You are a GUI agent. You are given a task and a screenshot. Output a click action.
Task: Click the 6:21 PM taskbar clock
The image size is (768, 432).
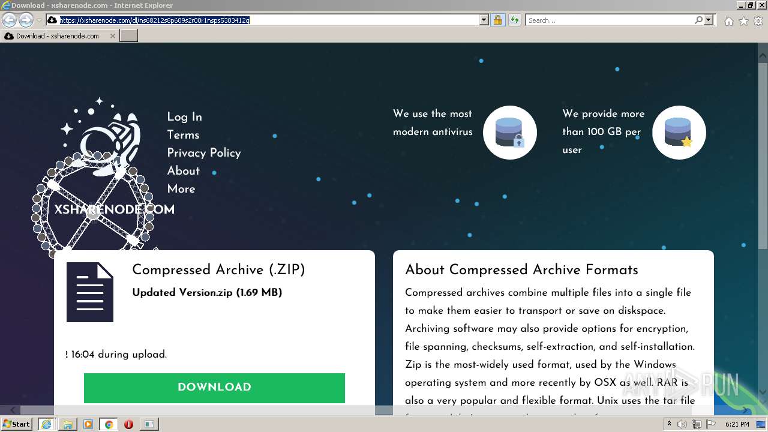737,424
